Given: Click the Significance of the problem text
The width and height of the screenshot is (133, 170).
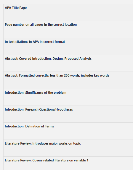Looking at the screenshot, I should point(46,93).
